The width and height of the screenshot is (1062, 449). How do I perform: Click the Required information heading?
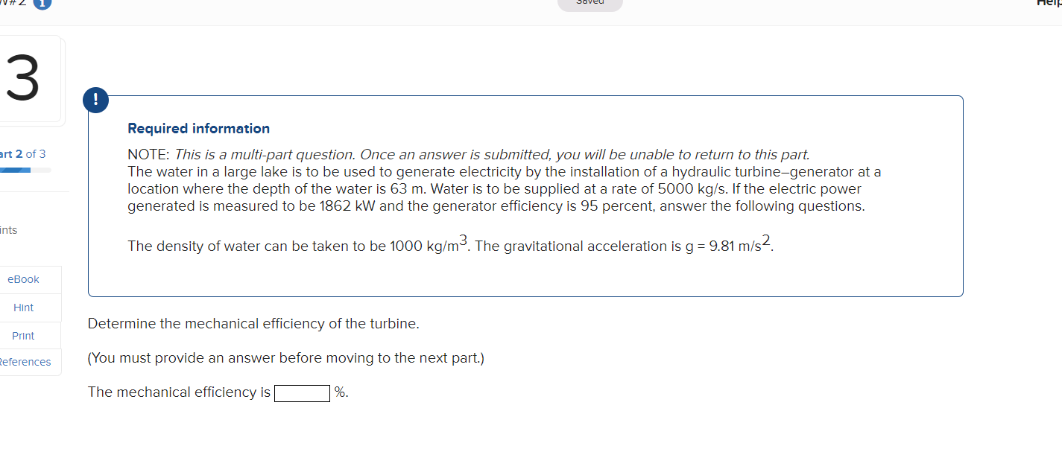(x=198, y=128)
